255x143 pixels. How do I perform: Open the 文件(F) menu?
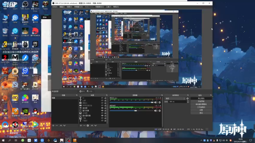(55, 7)
